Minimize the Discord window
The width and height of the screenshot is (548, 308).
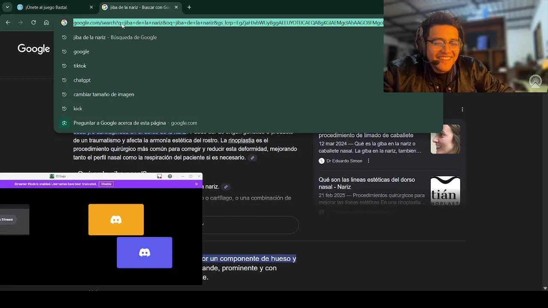point(183,176)
